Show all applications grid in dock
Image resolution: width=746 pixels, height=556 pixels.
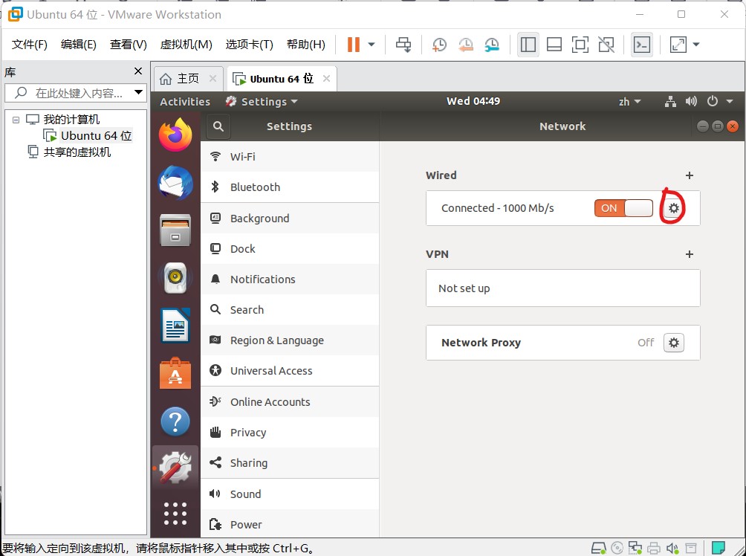[175, 514]
